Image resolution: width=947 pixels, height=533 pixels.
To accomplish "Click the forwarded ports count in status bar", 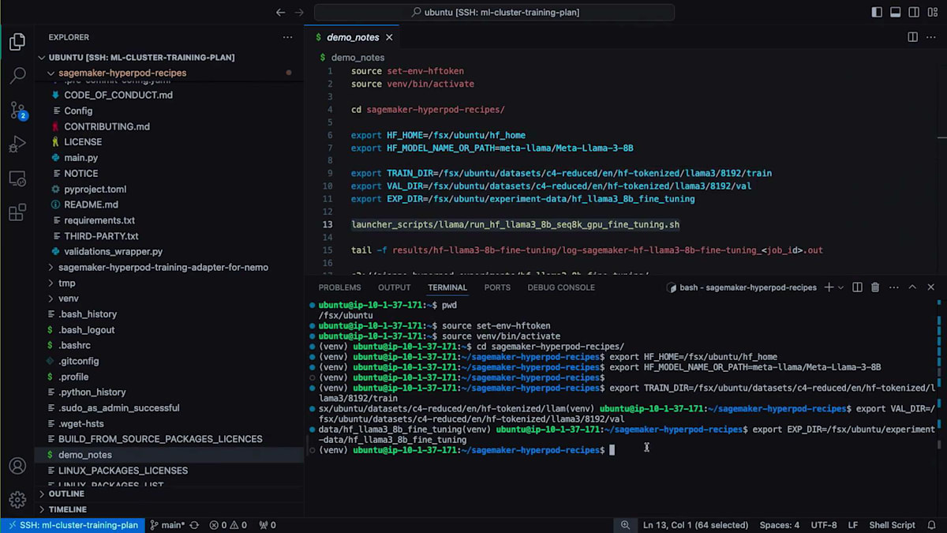I will click(268, 525).
